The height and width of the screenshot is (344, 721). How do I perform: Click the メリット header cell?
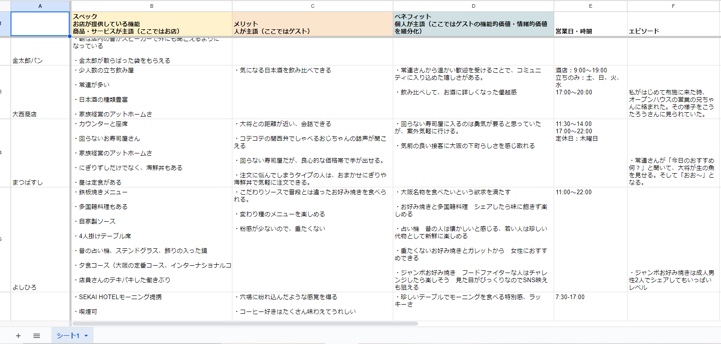click(x=313, y=24)
